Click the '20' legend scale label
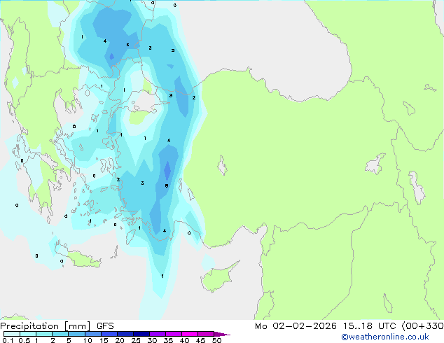444x343 pixels. point(120,340)
